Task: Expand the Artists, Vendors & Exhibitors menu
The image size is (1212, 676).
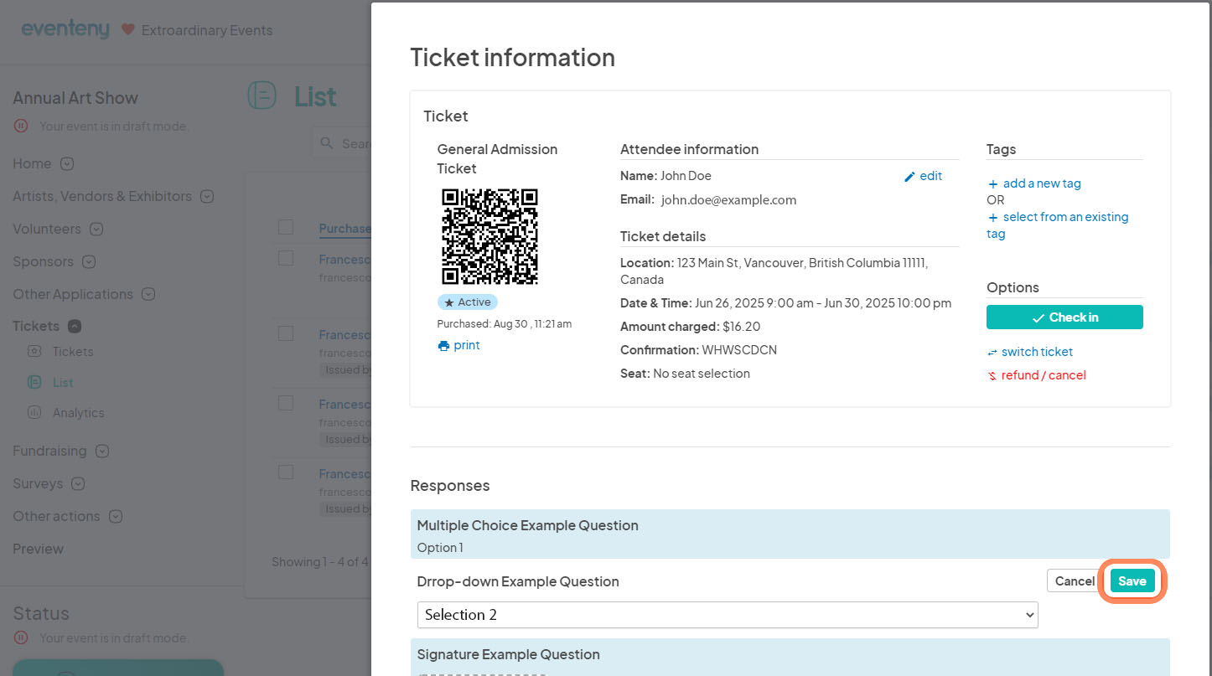Action: [207, 197]
